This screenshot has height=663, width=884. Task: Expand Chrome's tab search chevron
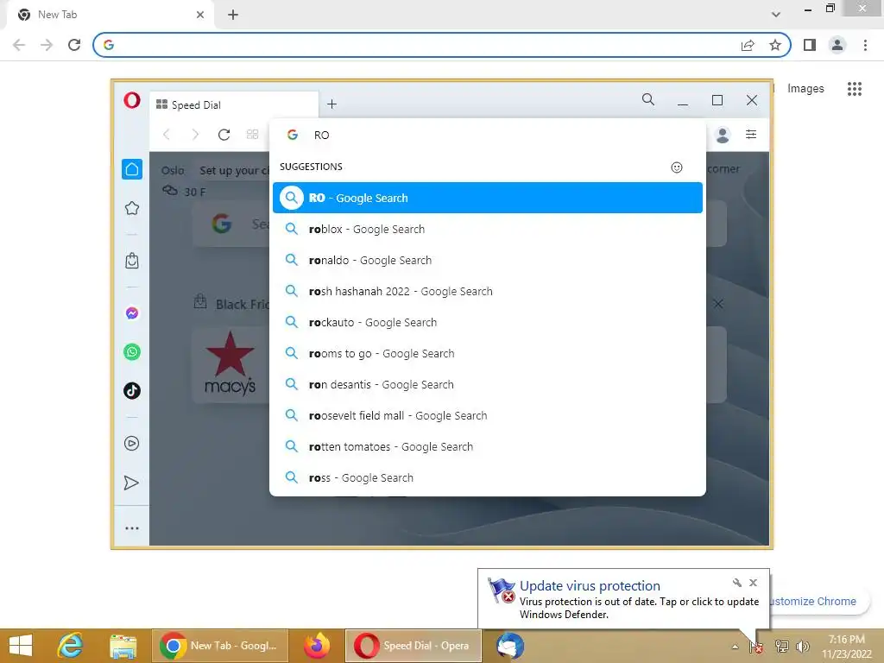point(776,15)
